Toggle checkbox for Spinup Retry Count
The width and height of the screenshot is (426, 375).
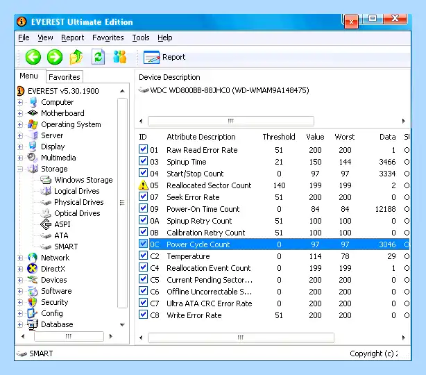coord(143,220)
